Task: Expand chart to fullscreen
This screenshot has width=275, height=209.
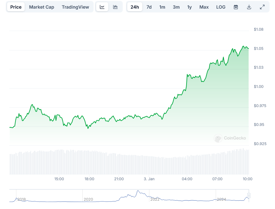Action: tap(262, 7)
